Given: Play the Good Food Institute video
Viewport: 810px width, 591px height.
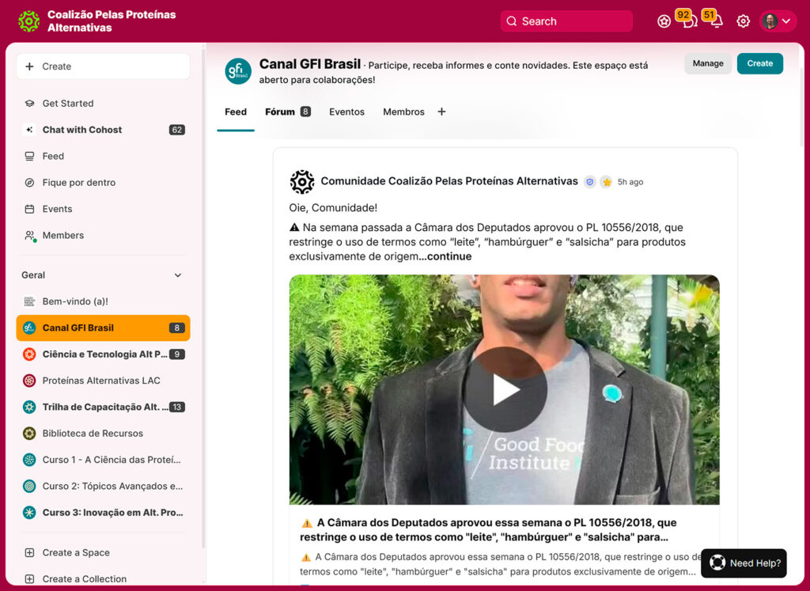Looking at the screenshot, I should [x=504, y=389].
